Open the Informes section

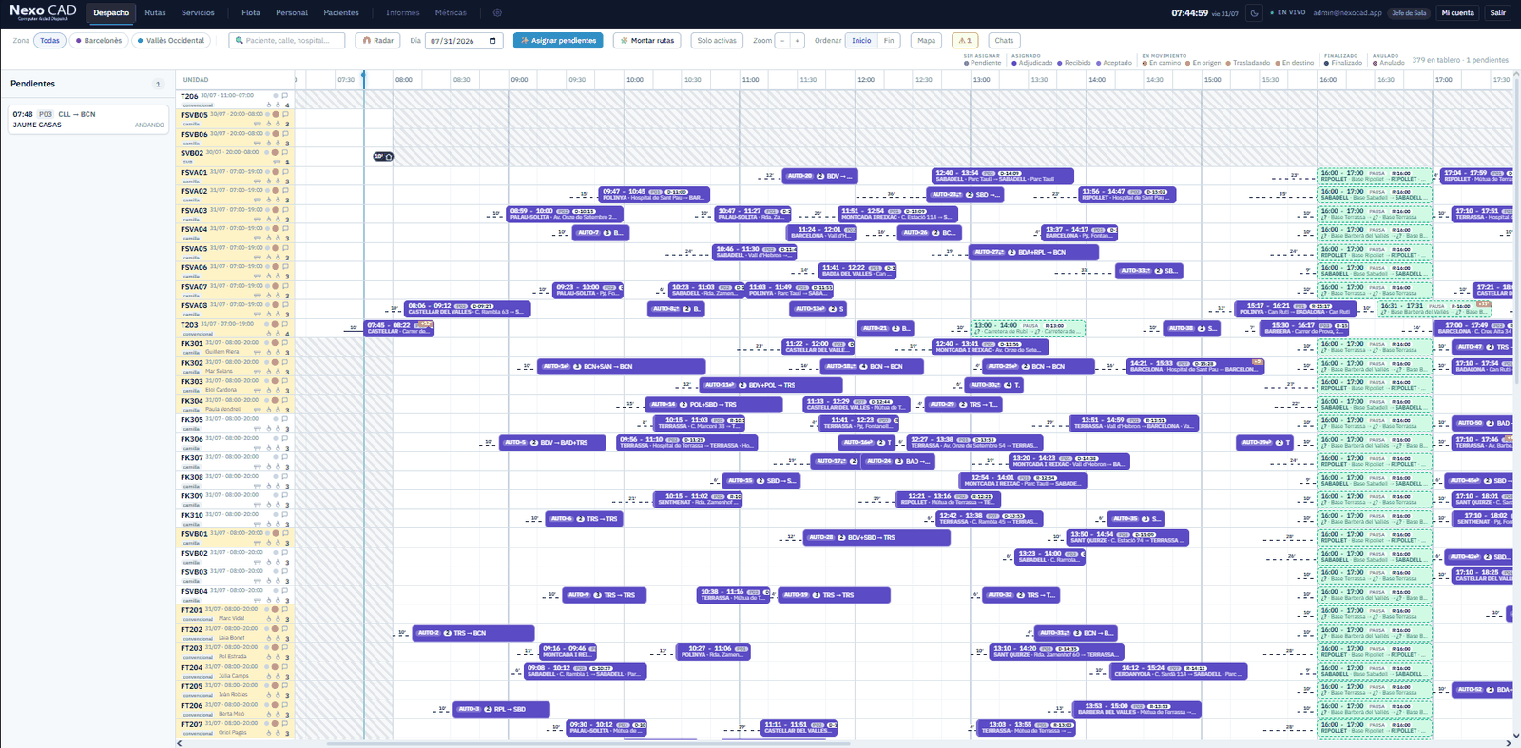point(403,13)
